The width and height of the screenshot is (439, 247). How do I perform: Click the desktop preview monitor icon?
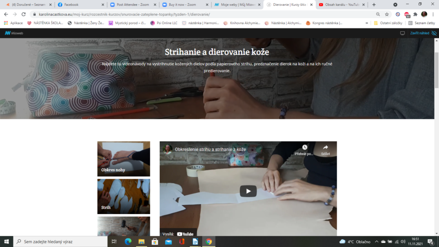[x=402, y=33]
